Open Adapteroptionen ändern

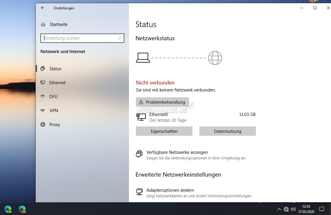pyautogui.click(x=170, y=190)
